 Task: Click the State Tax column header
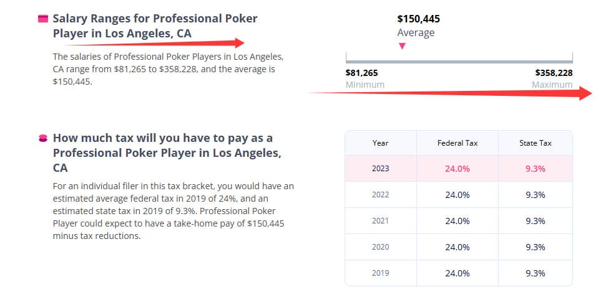(x=535, y=143)
